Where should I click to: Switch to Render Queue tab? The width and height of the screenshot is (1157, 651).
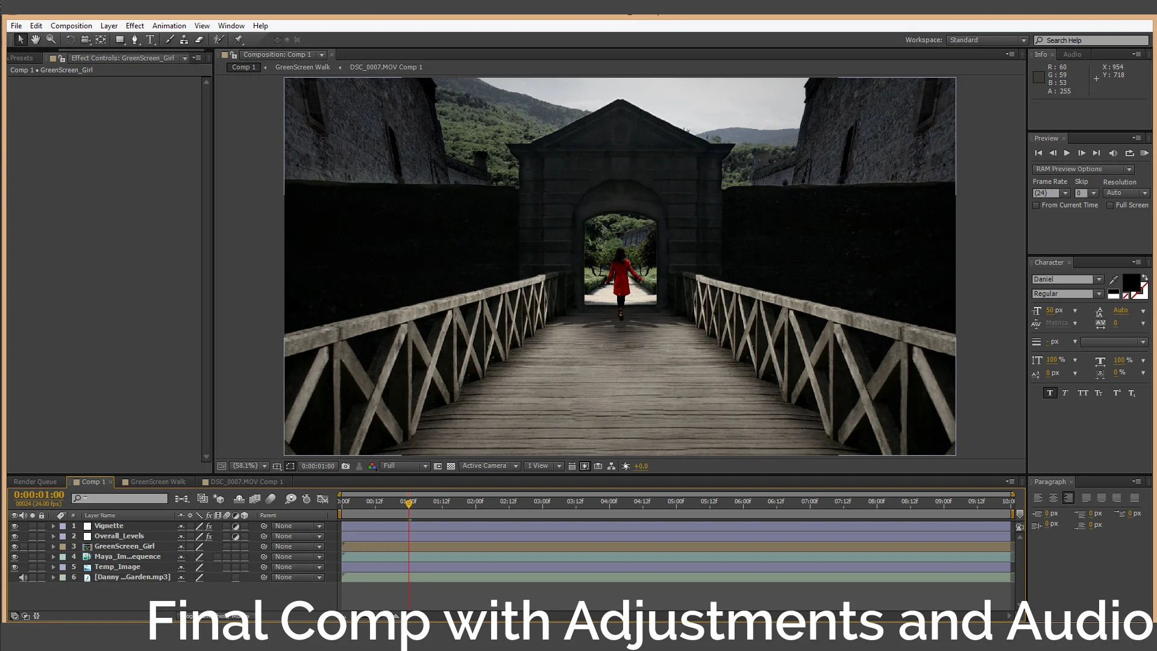(x=35, y=482)
